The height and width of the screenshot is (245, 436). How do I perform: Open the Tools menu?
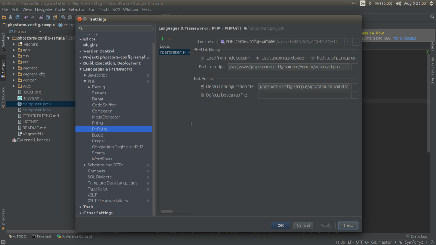click(104, 9)
